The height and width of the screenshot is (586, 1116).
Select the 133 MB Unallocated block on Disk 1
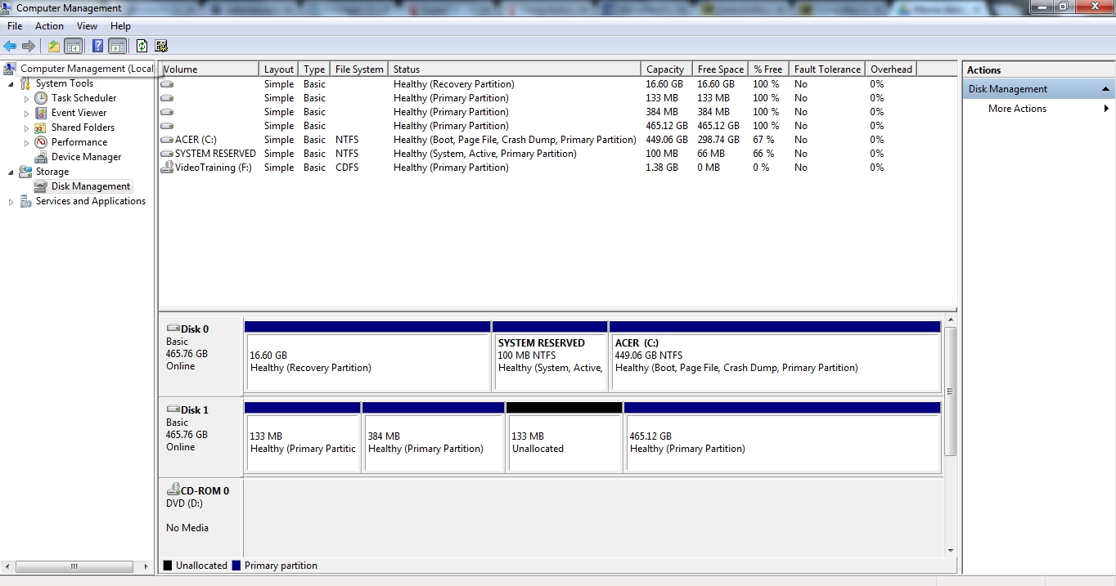pos(564,437)
